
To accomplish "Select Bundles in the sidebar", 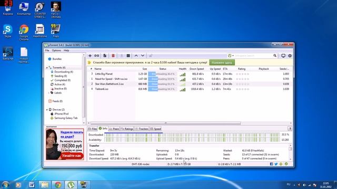I will coord(57,59).
